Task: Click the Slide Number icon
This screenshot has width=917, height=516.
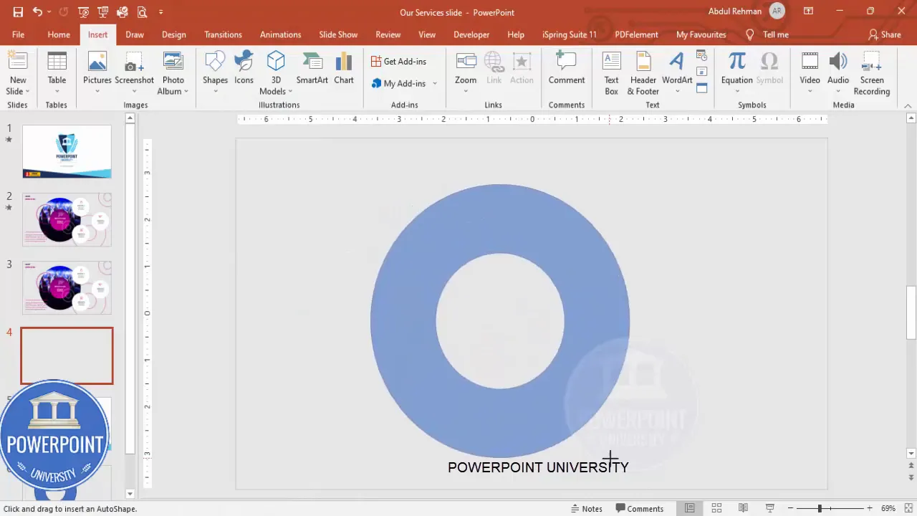Action: (701, 72)
